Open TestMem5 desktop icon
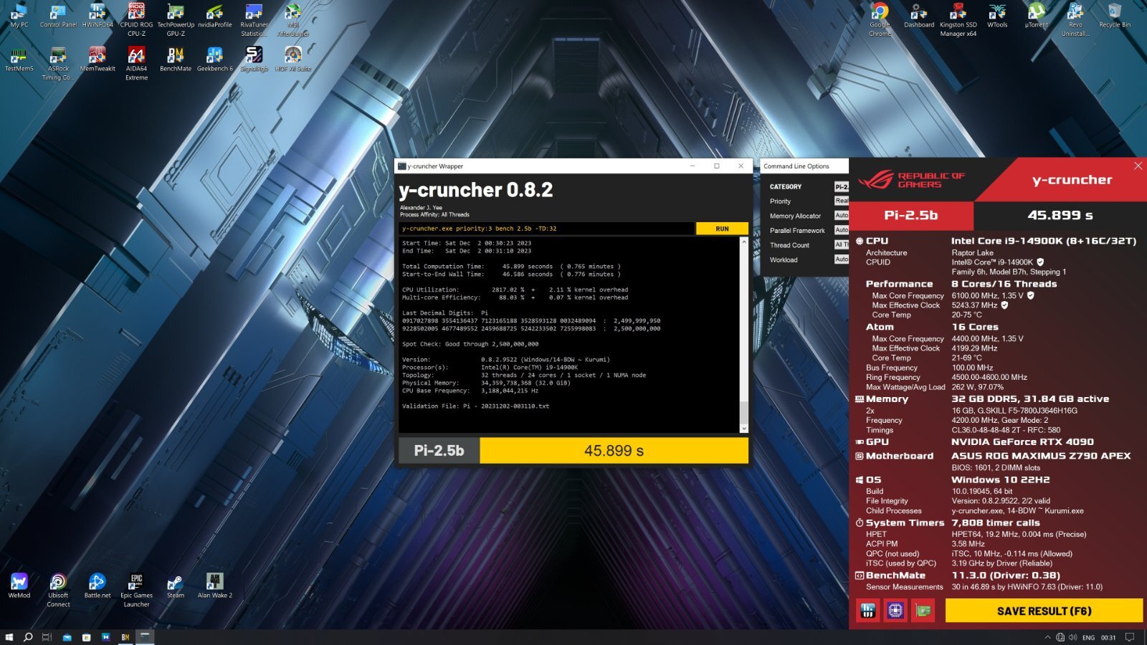 tap(19, 60)
